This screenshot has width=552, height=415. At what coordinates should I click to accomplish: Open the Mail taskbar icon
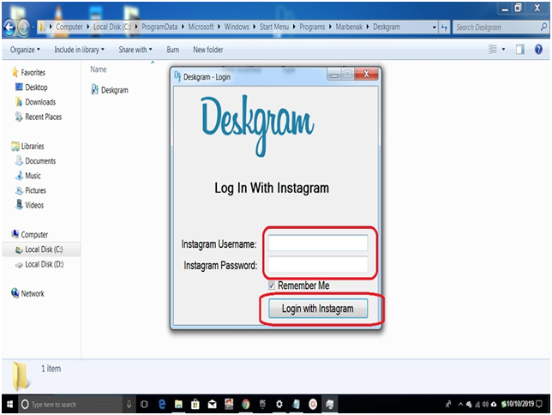(x=213, y=404)
